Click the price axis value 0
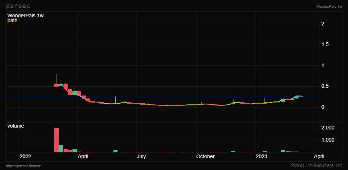 click(x=323, y=107)
